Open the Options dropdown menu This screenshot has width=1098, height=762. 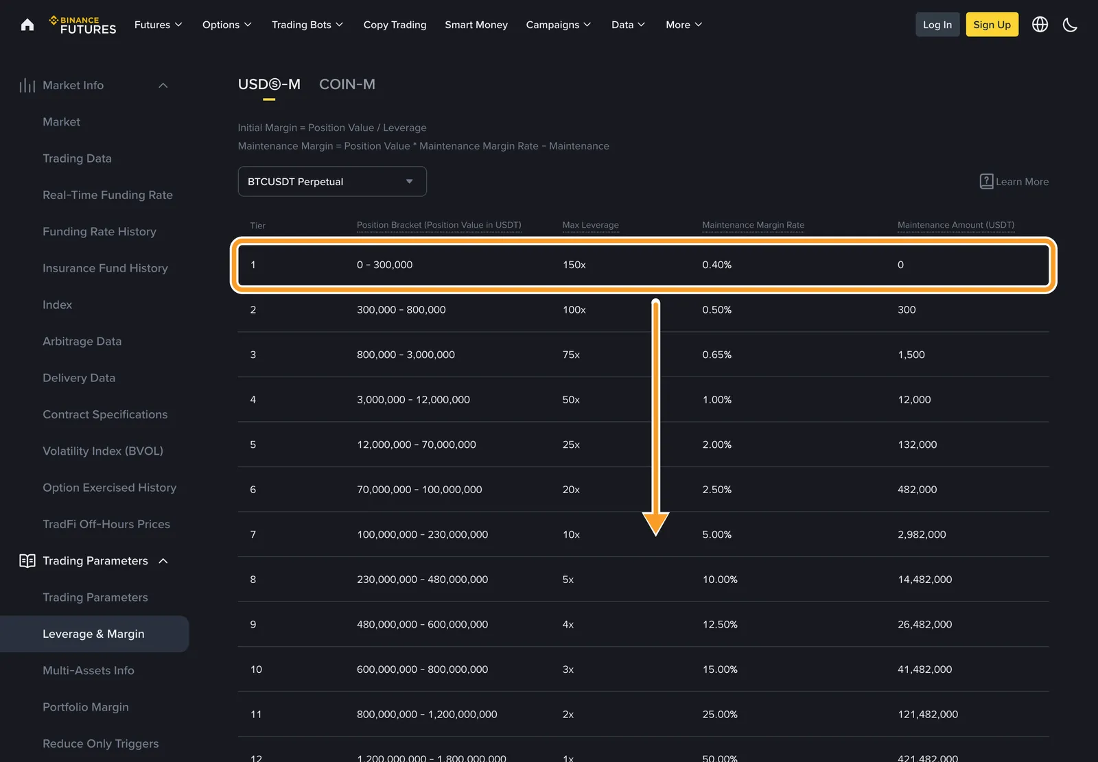pos(227,25)
